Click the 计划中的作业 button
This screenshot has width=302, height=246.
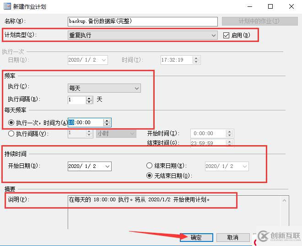(x=260, y=21)
